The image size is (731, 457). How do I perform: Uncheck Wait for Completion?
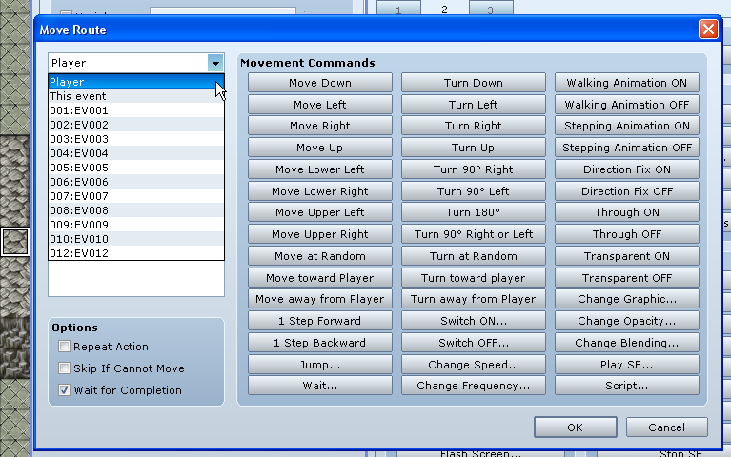coord(65,390)
